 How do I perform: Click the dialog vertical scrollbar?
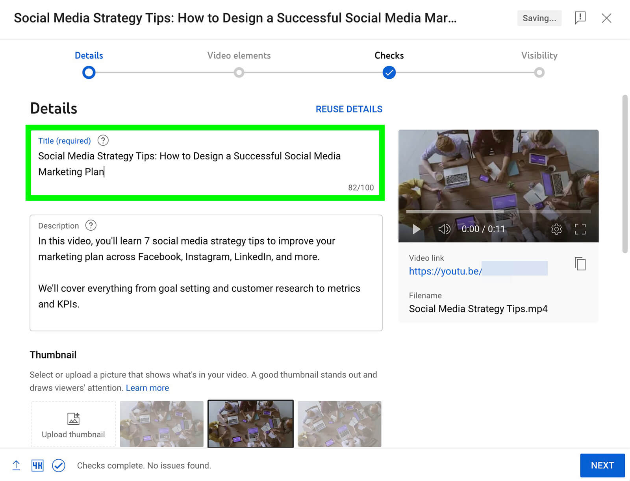point(624,174)
